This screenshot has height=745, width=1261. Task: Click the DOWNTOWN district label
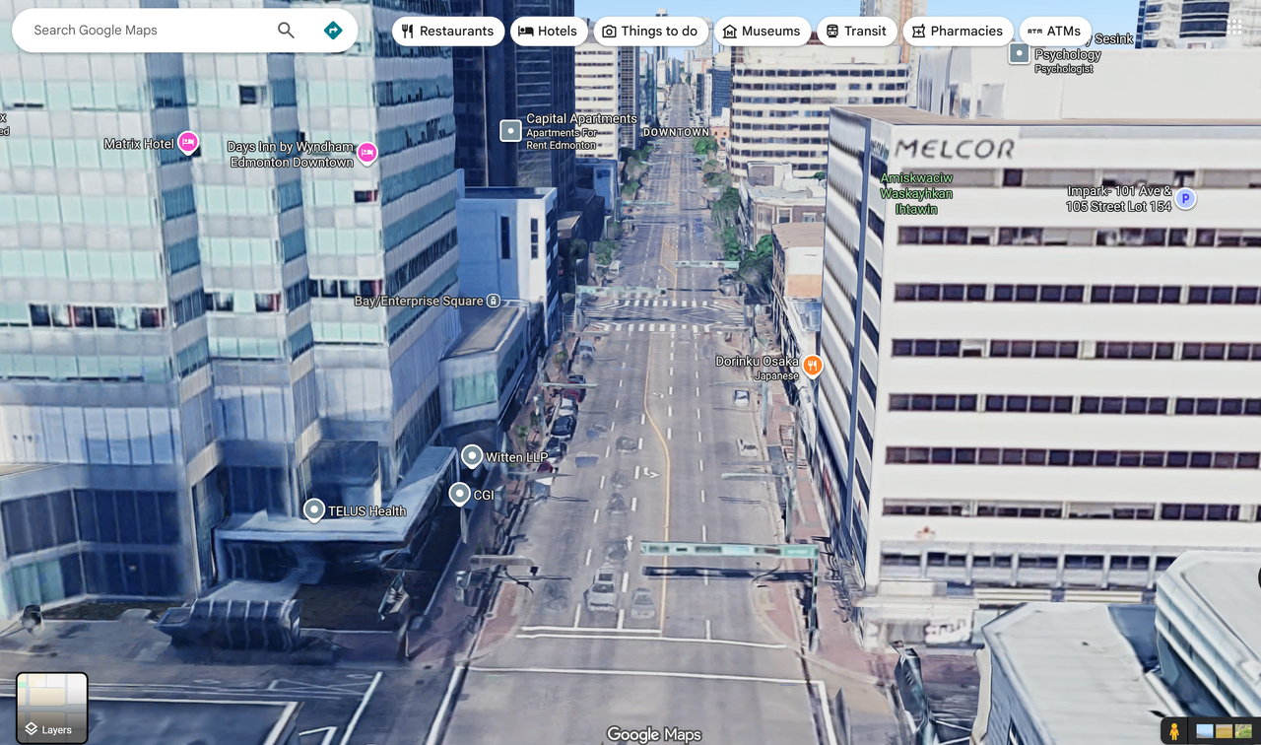pos(676,132)
